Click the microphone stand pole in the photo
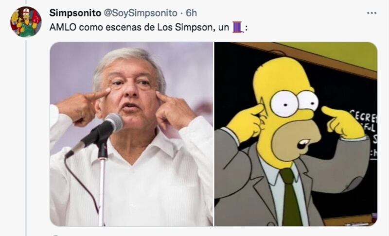Image resolution: width=389 pixels, height=236 pixels. [102, 191]
